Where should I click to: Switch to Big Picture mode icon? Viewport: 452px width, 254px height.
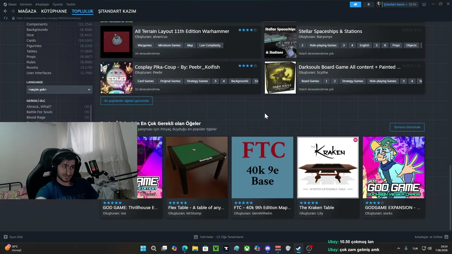coord(424,4)
